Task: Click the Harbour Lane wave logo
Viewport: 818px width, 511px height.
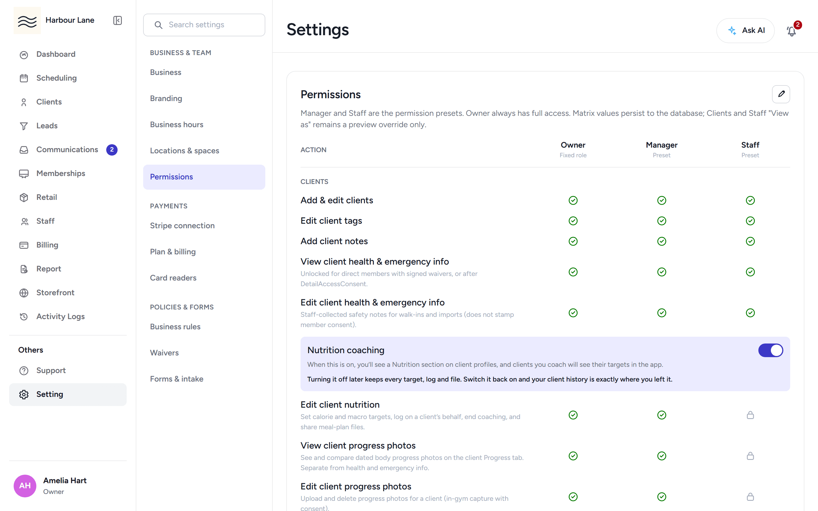Action: coord(27,20)
